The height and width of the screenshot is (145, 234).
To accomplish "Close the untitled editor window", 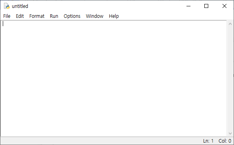I will pyautogui.click(x=224, y=6).
